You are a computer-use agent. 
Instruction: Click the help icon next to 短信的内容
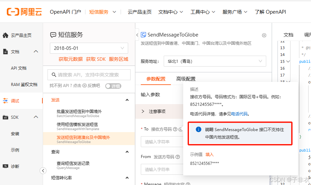[188, 184]
